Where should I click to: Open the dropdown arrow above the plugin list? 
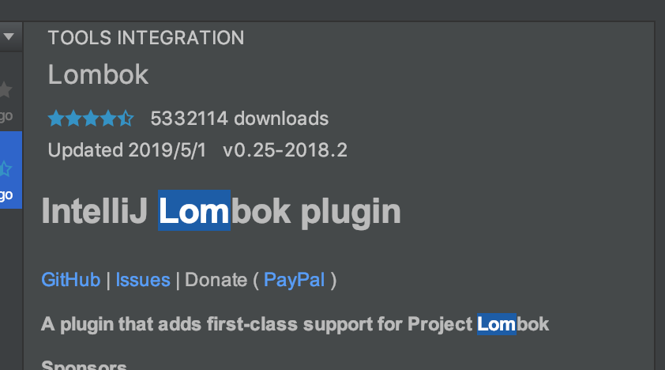point(9,36)
